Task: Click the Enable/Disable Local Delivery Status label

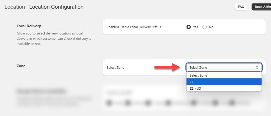Action: pyautogui.click(x=134, y=27)
